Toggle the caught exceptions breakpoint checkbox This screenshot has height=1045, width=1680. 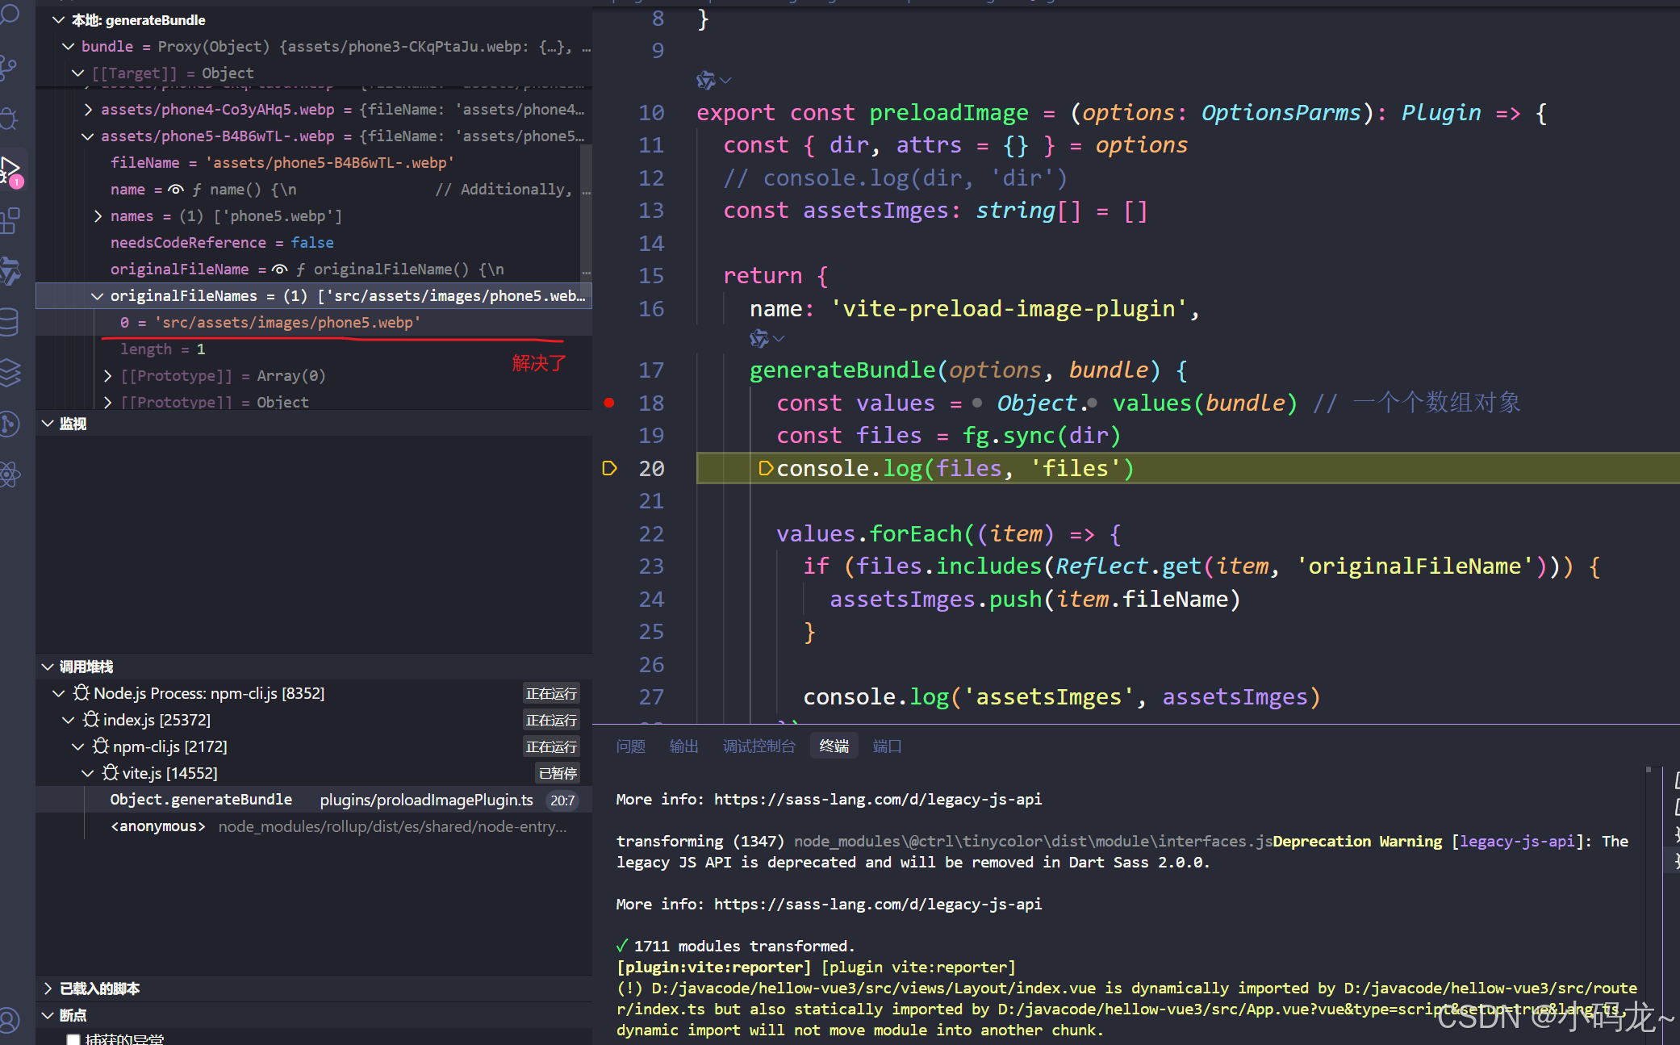pos(73,1039)
